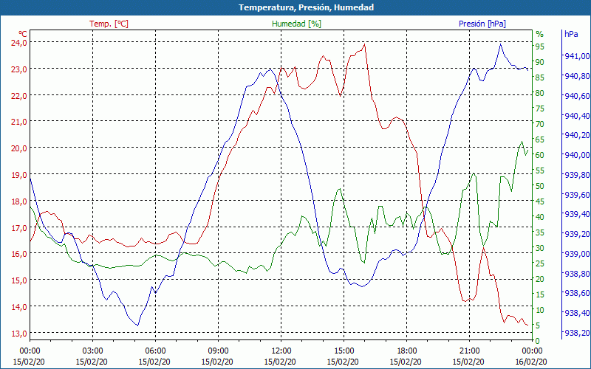Click the '13,0' temperature axis value
The width and height of the screenshot is (591, 369).
(x=18, y=334)
